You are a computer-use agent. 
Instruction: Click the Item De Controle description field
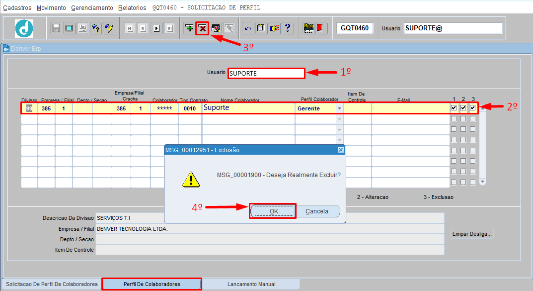270,250
